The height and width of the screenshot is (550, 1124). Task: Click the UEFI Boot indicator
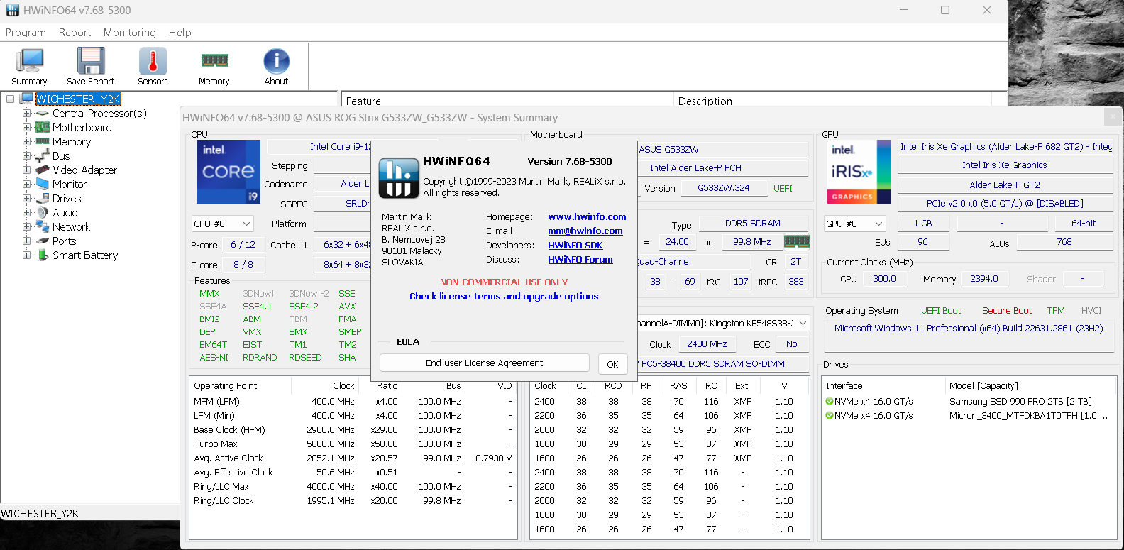click(x=941, y=310)
